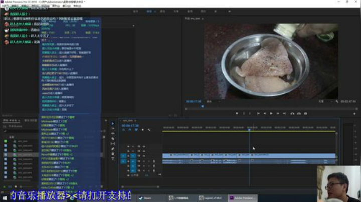
Task: Open the Media Browser panel tab
Action: point(31,120)
